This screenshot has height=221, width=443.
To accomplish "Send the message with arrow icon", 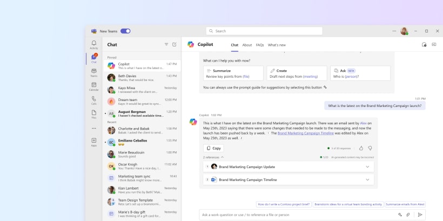I will click(420, 215).
